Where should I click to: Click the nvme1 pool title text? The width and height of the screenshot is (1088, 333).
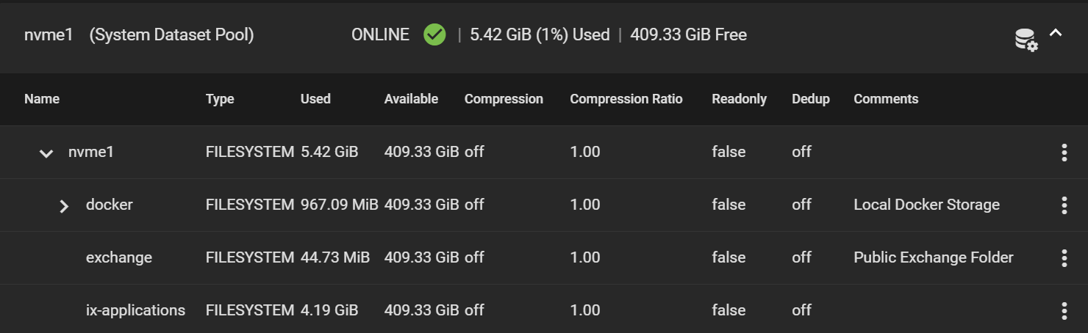49,34
